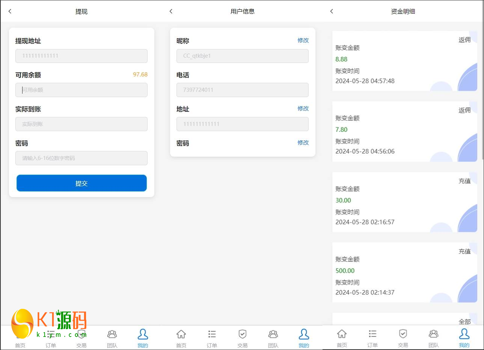Focus the 可用余额 amount input
484x350 pixels.
click(x=81, y=90)
